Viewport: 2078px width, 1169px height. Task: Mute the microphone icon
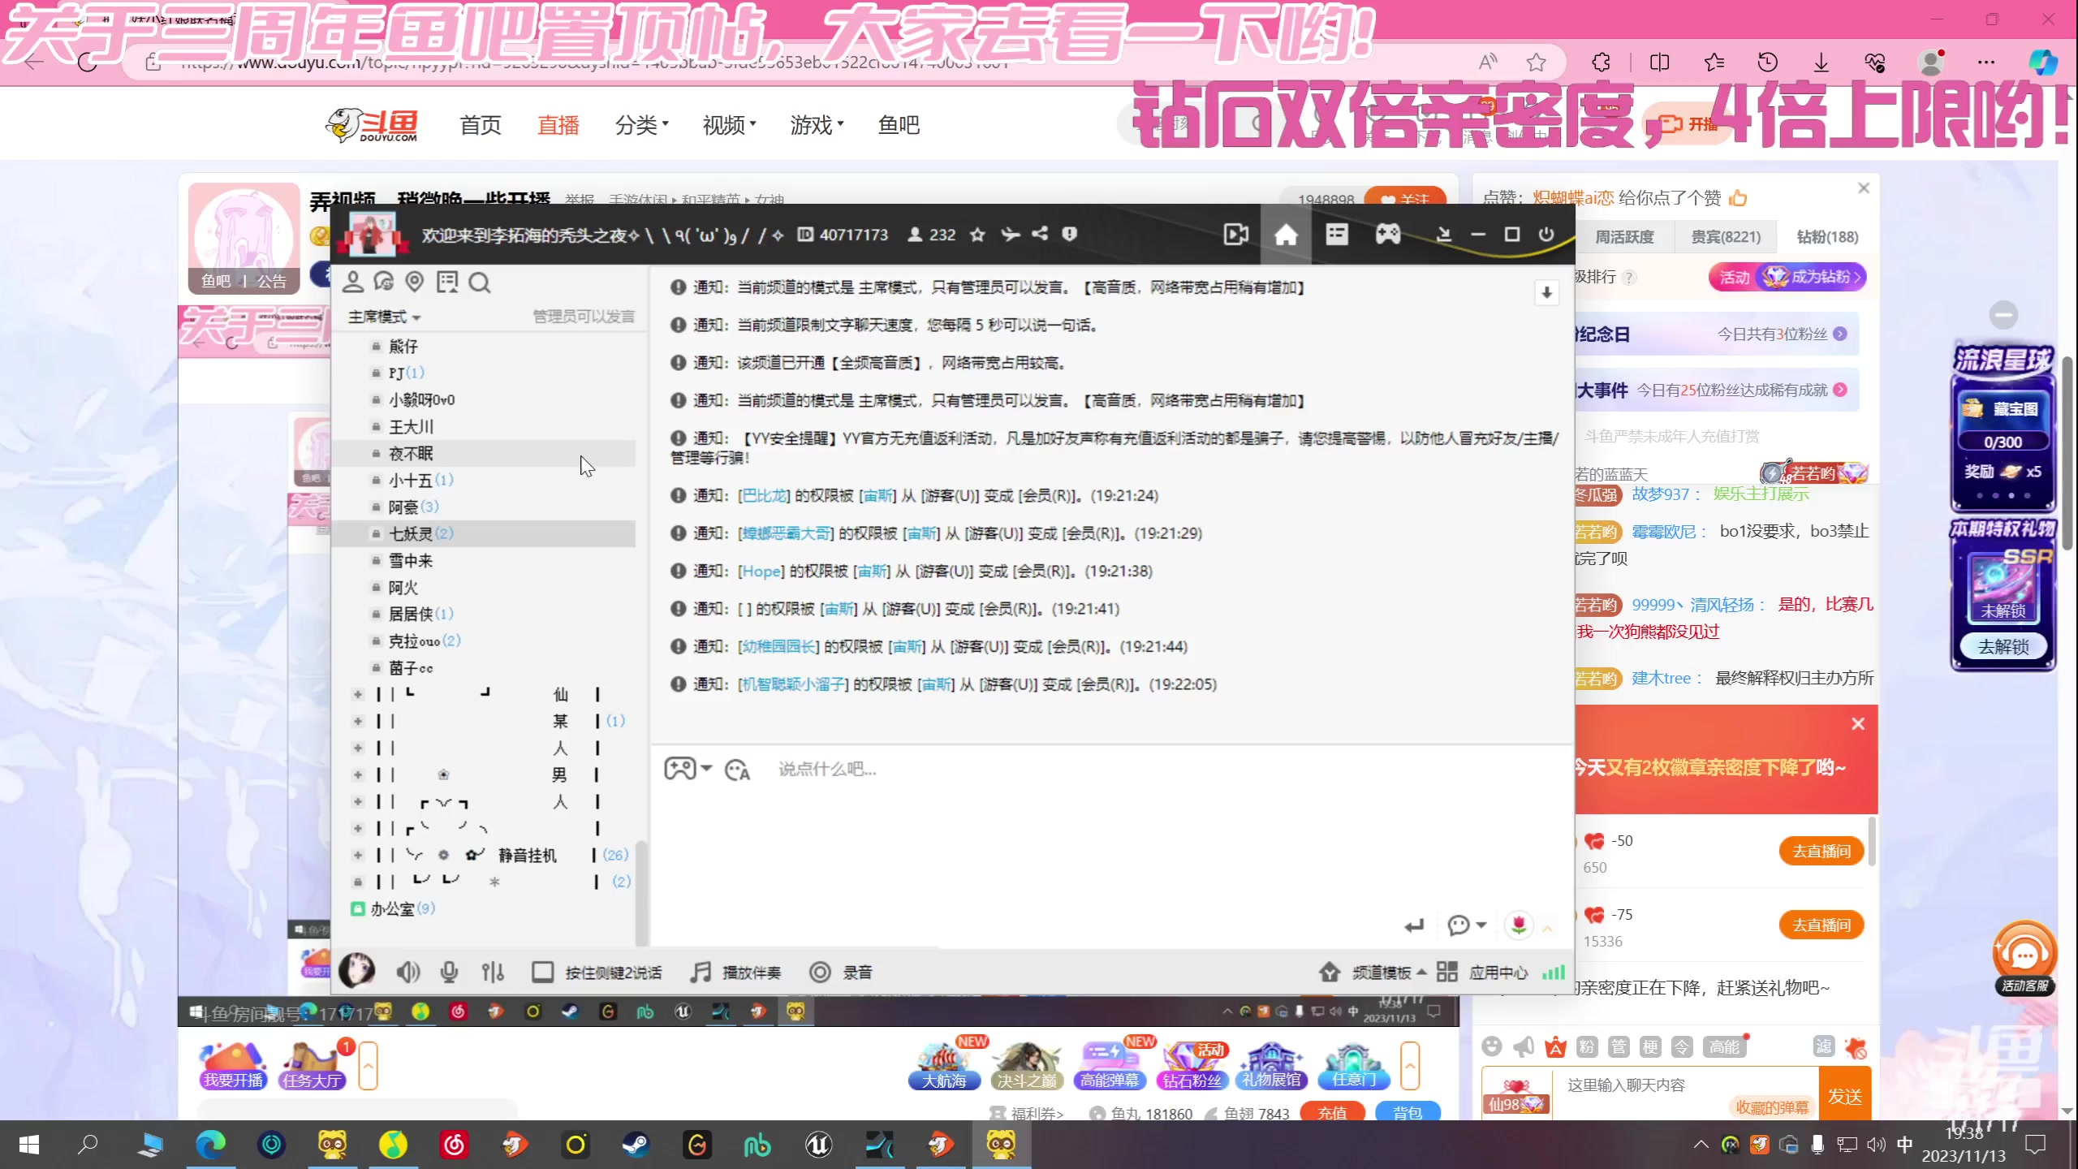pos(448,972)
